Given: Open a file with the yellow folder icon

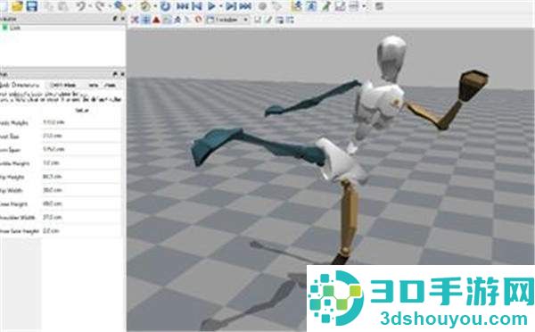Looking at the screenshot, I should point(17,6).
